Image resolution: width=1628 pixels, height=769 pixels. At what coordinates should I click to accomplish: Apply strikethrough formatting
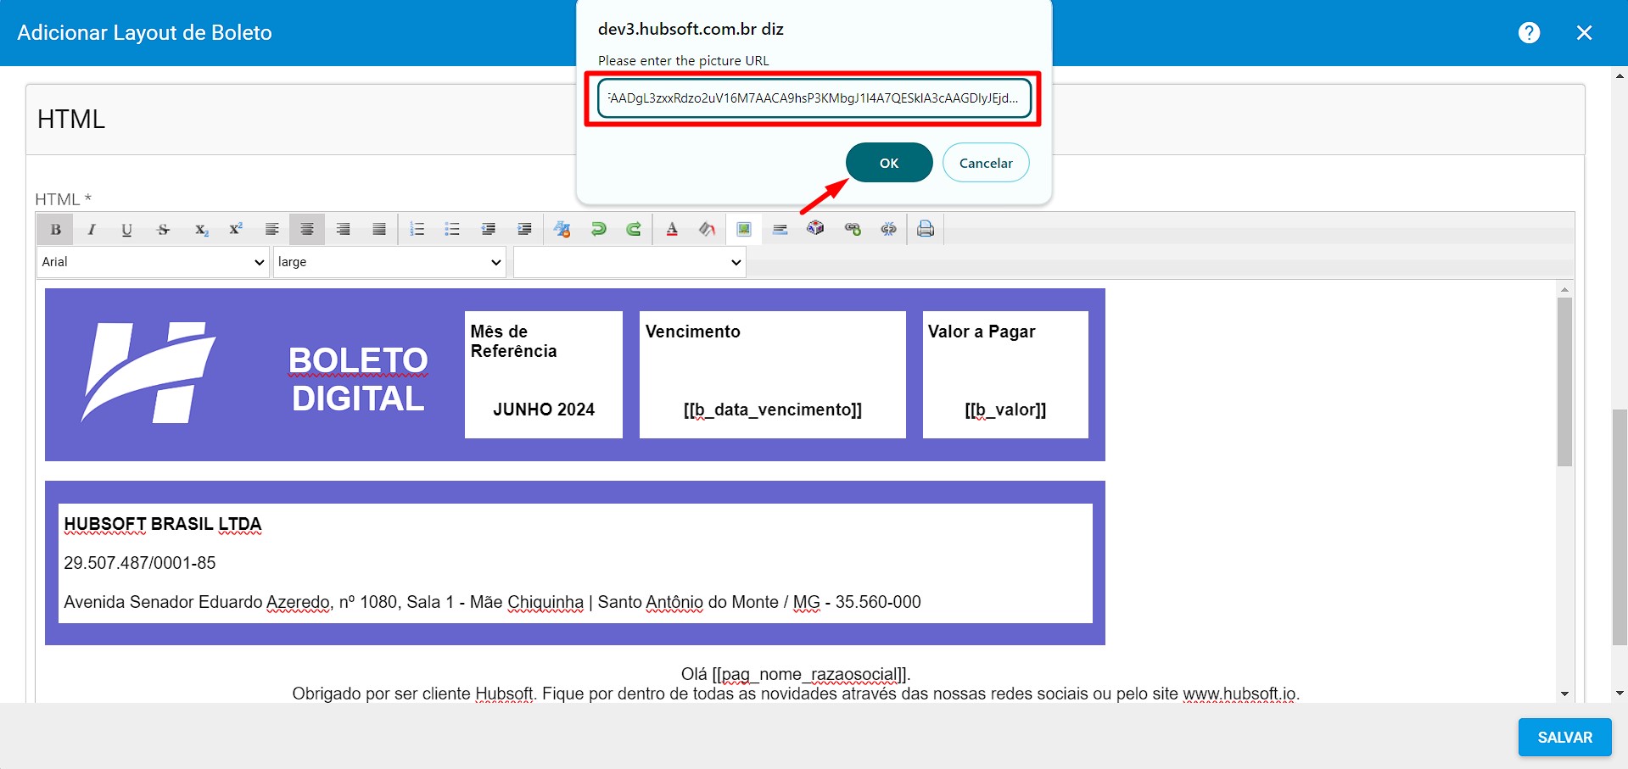click(x=164, y=229)
